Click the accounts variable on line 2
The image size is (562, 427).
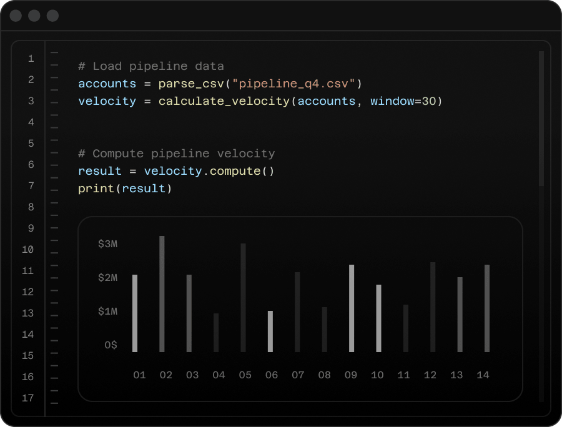107,84
